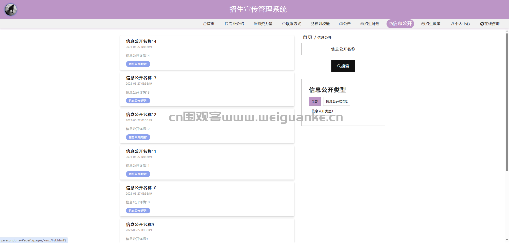Click the 信息公开详情11 description text

pyautogui.click(x=138, y=166)
